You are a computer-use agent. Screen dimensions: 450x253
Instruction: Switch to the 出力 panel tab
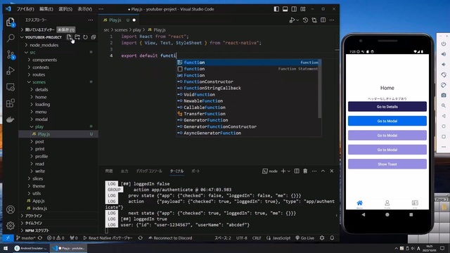click(x=124, y=171)
